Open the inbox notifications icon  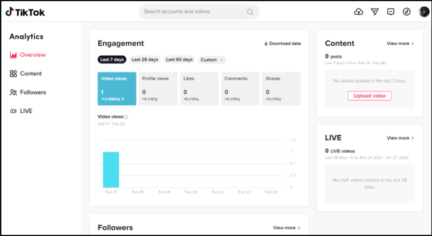click(x=391, y=12)
